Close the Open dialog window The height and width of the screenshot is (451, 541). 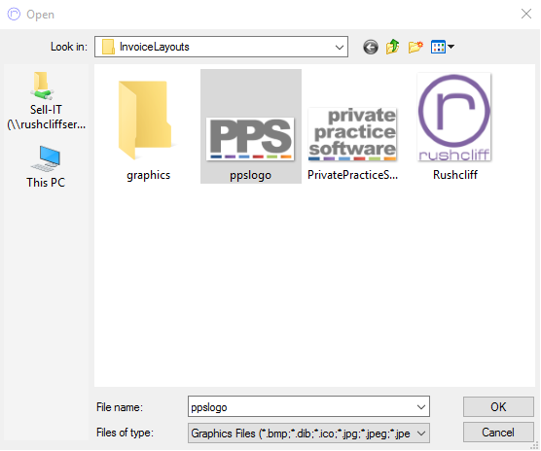point(526,14)
